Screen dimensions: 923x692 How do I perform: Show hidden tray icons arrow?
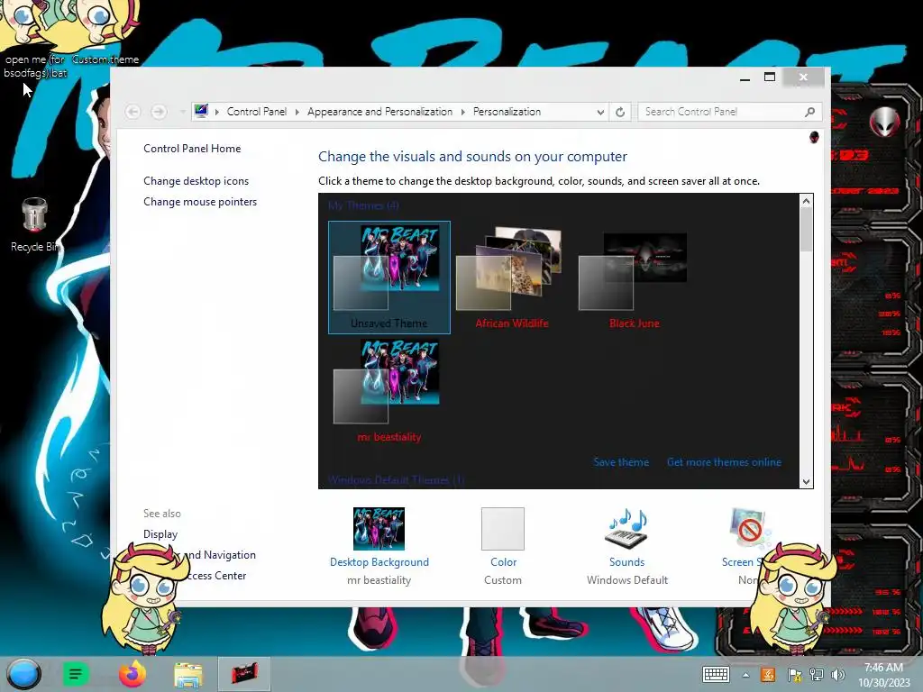[745, 675]
